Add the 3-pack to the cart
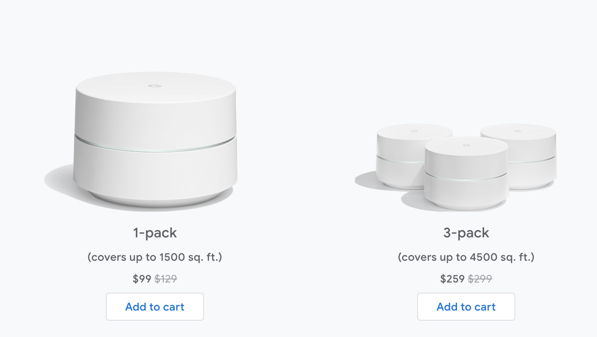The height and width of the screenshot is (337, 597). [x=466, y=307]
